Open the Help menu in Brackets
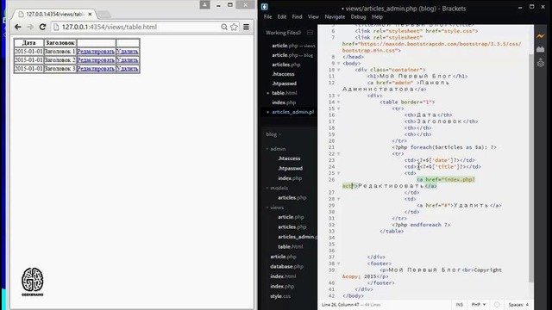The height and width of the screenshot is (310, 552). coord(377,17)
